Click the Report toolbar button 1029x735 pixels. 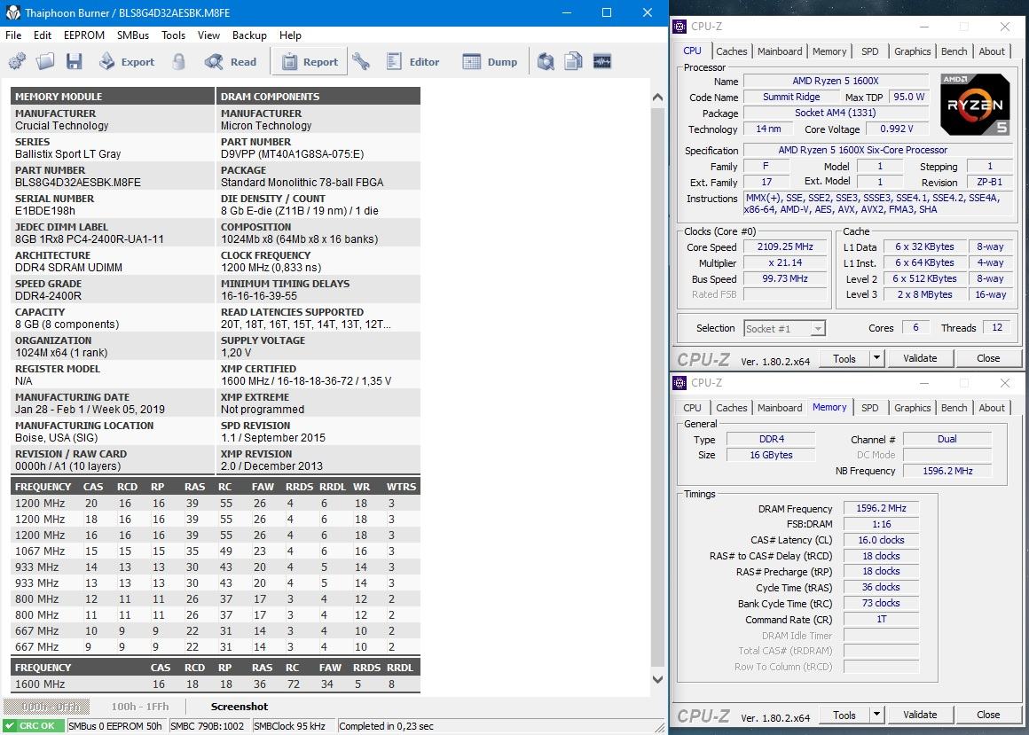pyautogui.click(x=310, y=62)
